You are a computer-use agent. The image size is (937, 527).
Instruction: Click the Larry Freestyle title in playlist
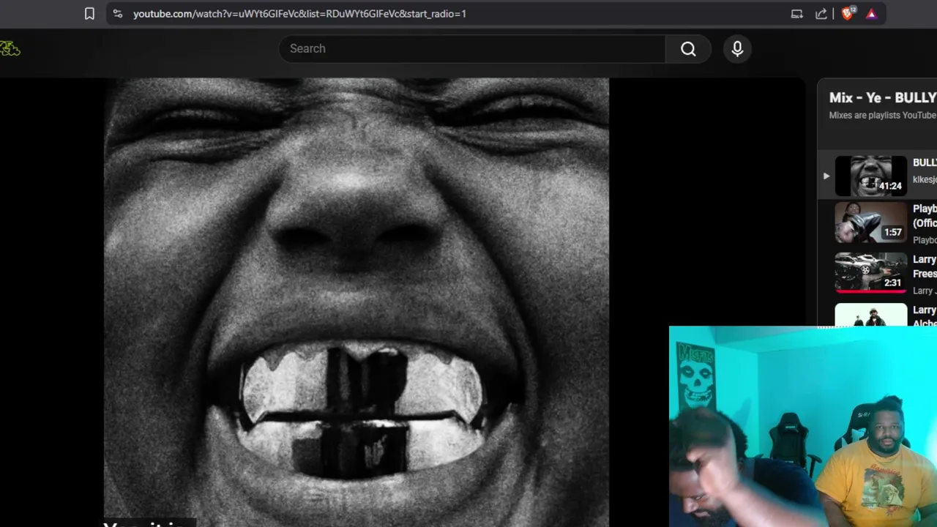pyautogui.click(x=925, y=266)
